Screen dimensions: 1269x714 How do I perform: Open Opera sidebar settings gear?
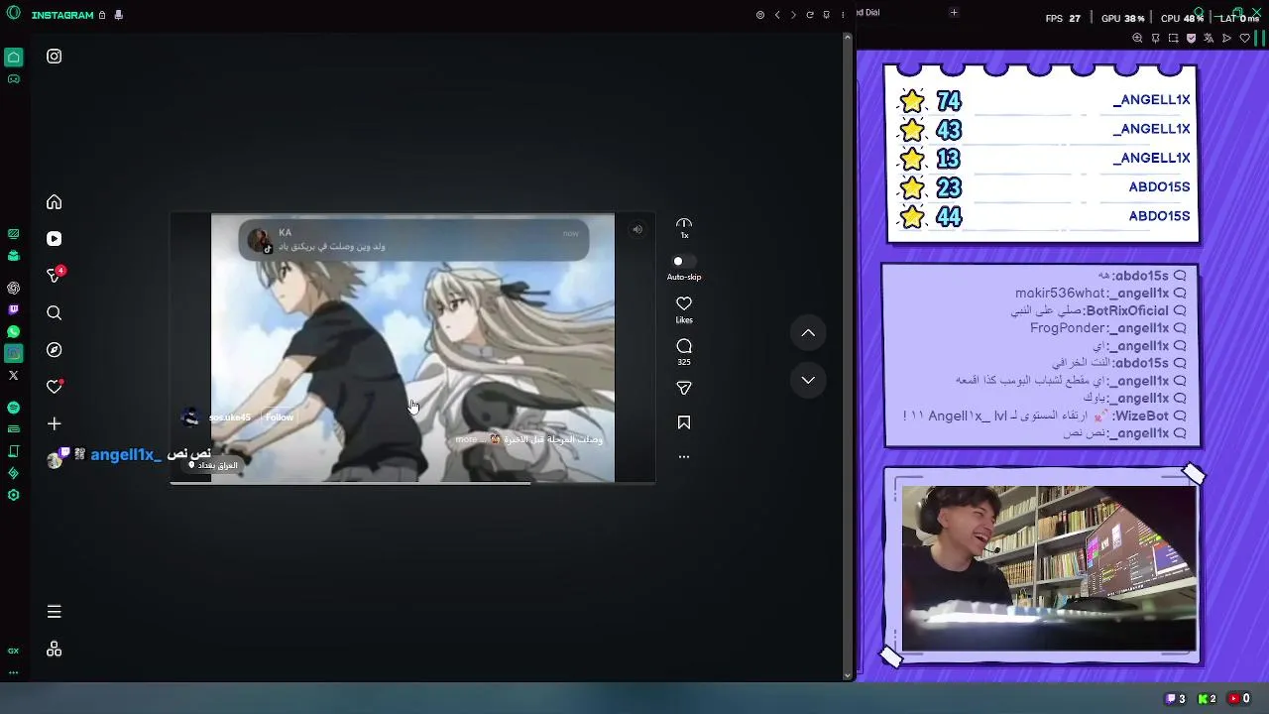click(x=13, y=495)
